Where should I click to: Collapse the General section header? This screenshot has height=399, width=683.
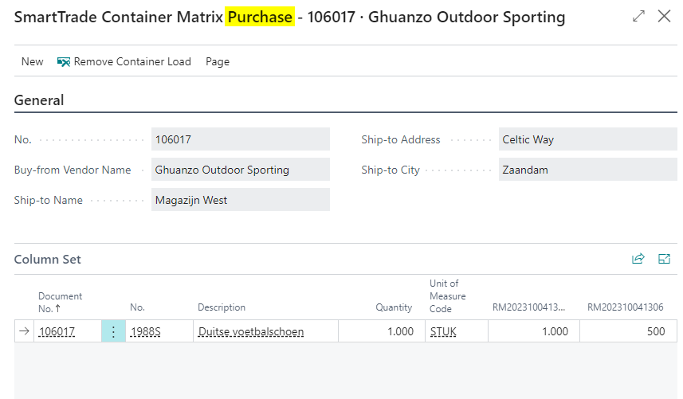(39, 100)
